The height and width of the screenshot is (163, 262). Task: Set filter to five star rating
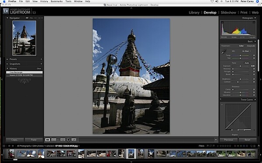click(230, 146)
